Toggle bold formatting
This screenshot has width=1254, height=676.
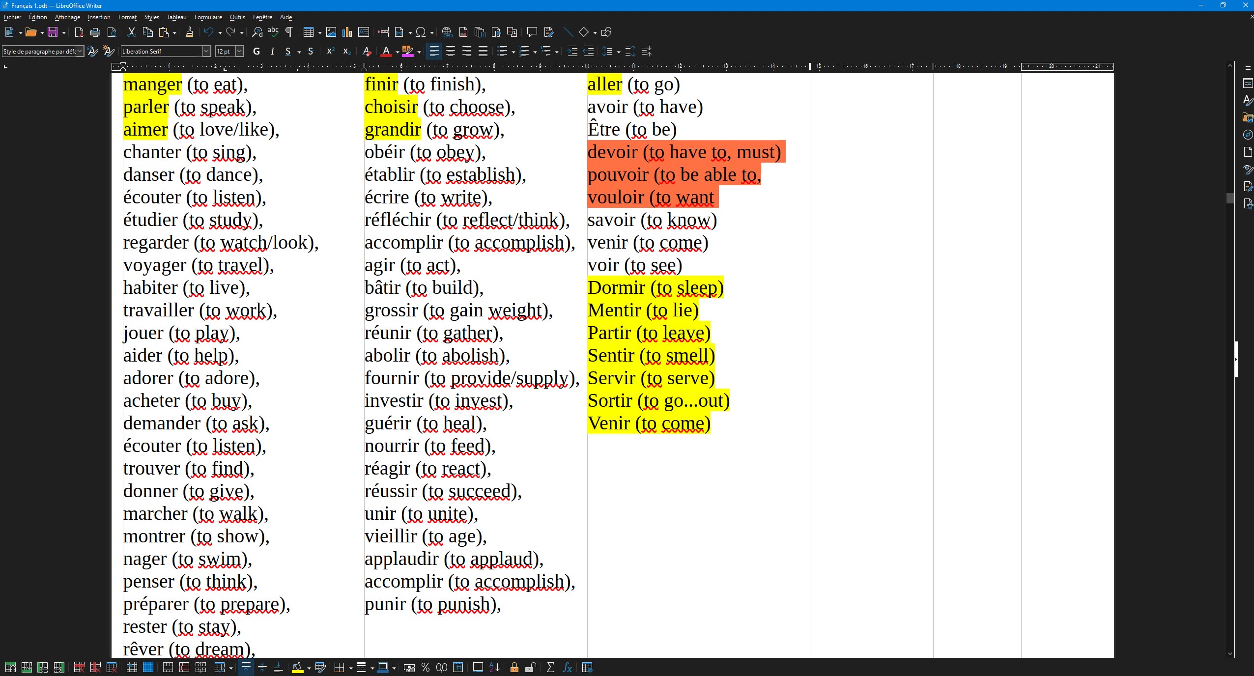[x=256, y=51]
